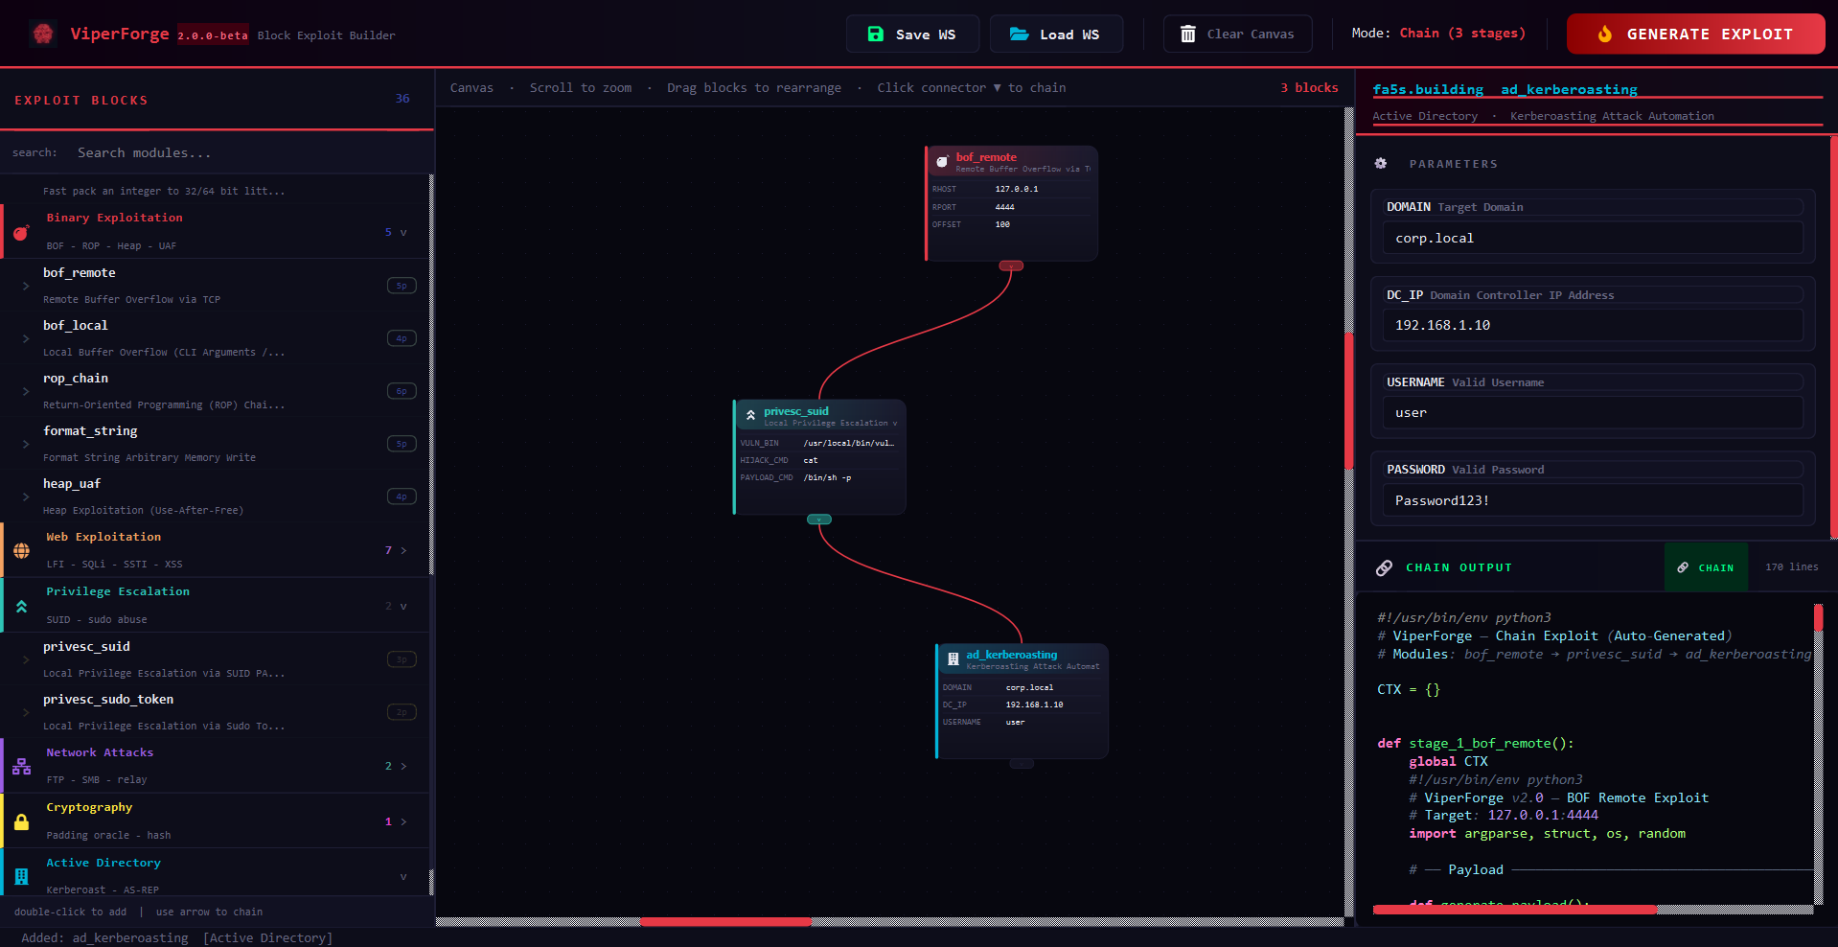Expand the Cryptography category
Viewport: 1838px width, 947px height.
point(403,821)
